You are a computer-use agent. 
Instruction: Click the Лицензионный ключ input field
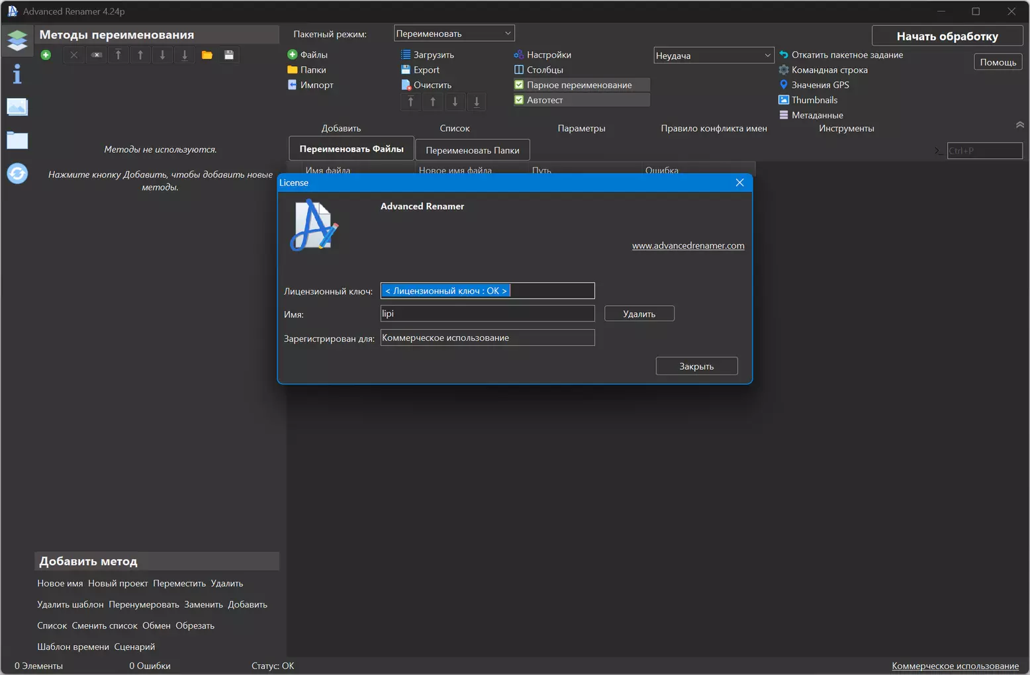[x=488, y=291]
